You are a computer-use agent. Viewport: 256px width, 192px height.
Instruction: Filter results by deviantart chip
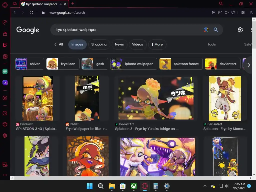[x=222, y=64]
